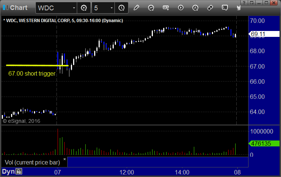This screenshot has height=177, width=281.
Task: Click the 08 date axis label
Action: click(237, 172)
